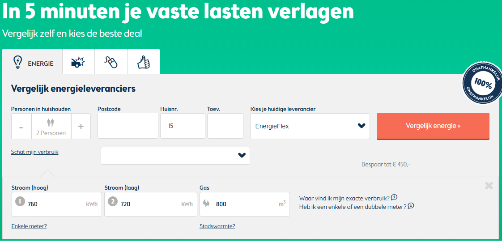
Task: Select the Gas m3 input field
Action: pyautogui.click(x=244, y=204)
